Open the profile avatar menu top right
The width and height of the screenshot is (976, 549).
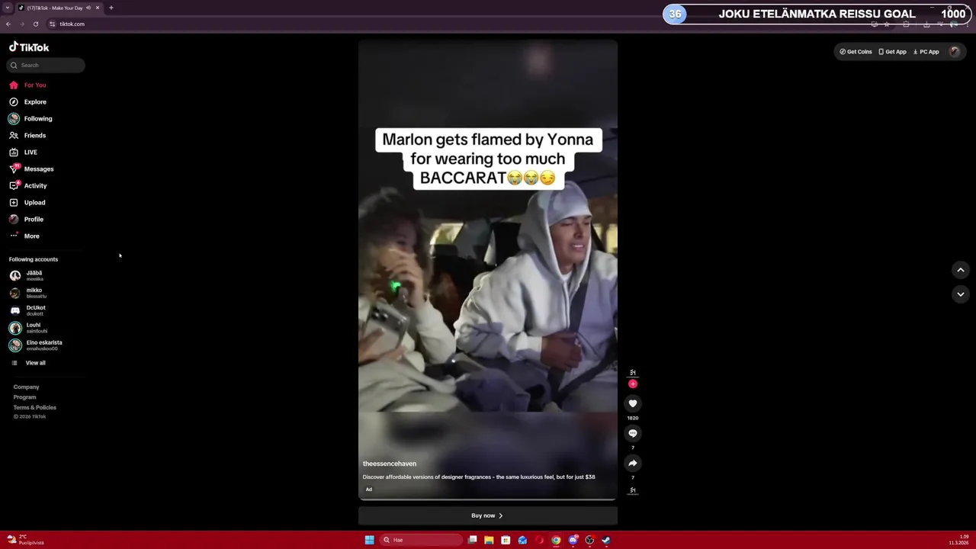click(955, 52)
